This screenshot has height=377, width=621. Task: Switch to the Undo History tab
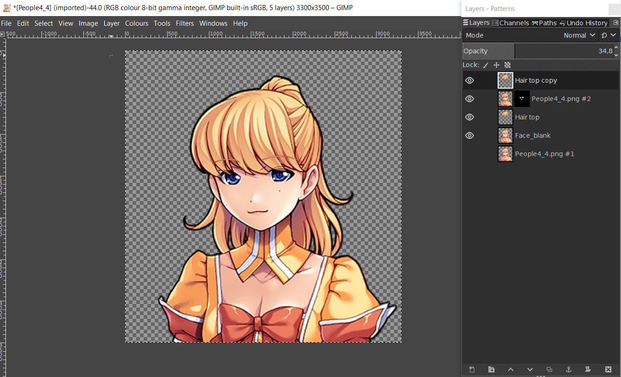[584, 23]
